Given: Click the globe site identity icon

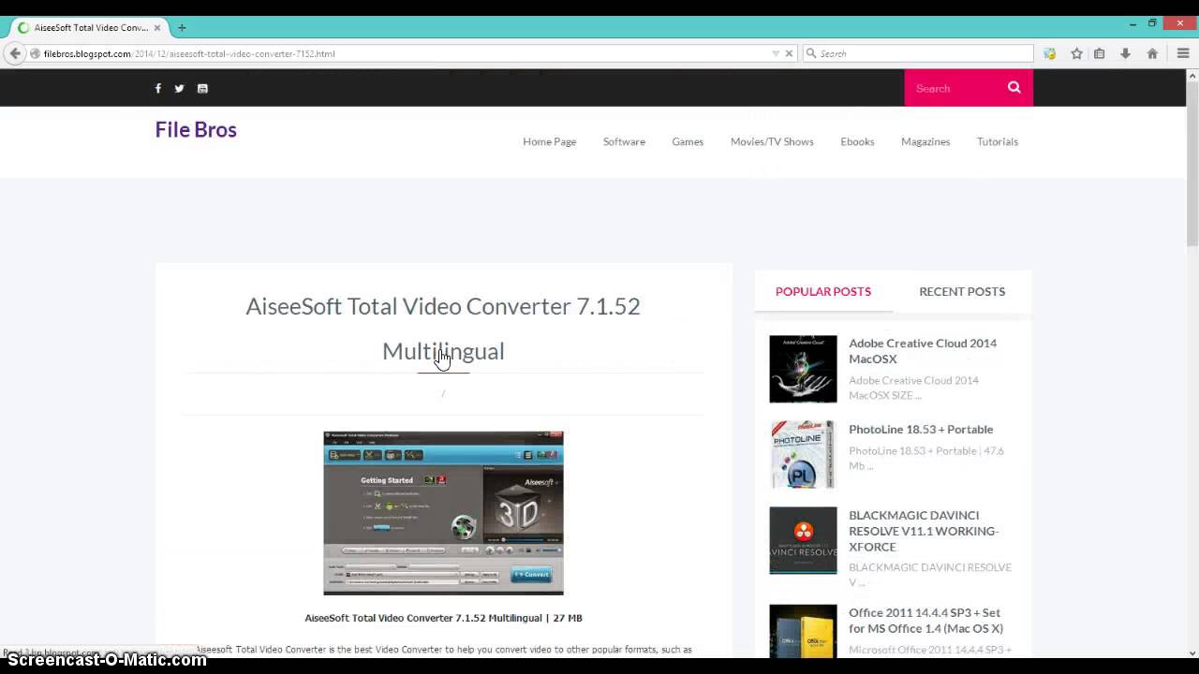Looking at the screenshot, I should click(x=35, y=53).
